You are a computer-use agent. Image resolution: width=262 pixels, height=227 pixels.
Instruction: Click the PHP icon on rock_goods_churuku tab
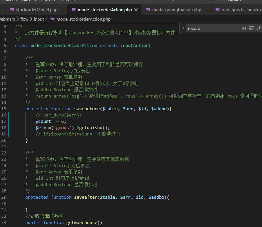[217, 10]
